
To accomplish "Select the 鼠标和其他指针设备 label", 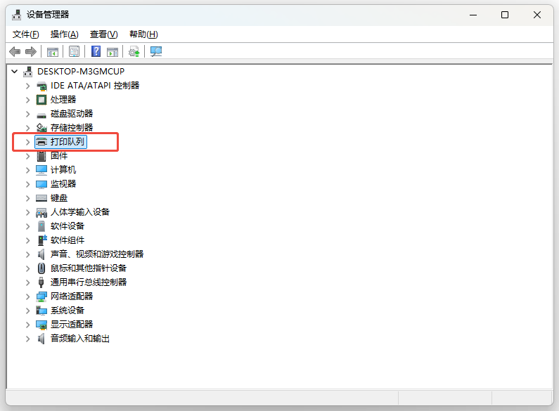I will coord(89,268).
